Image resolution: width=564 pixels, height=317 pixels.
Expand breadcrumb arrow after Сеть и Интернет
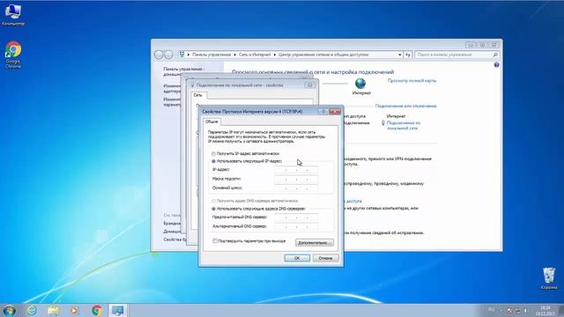click(275, 55)
